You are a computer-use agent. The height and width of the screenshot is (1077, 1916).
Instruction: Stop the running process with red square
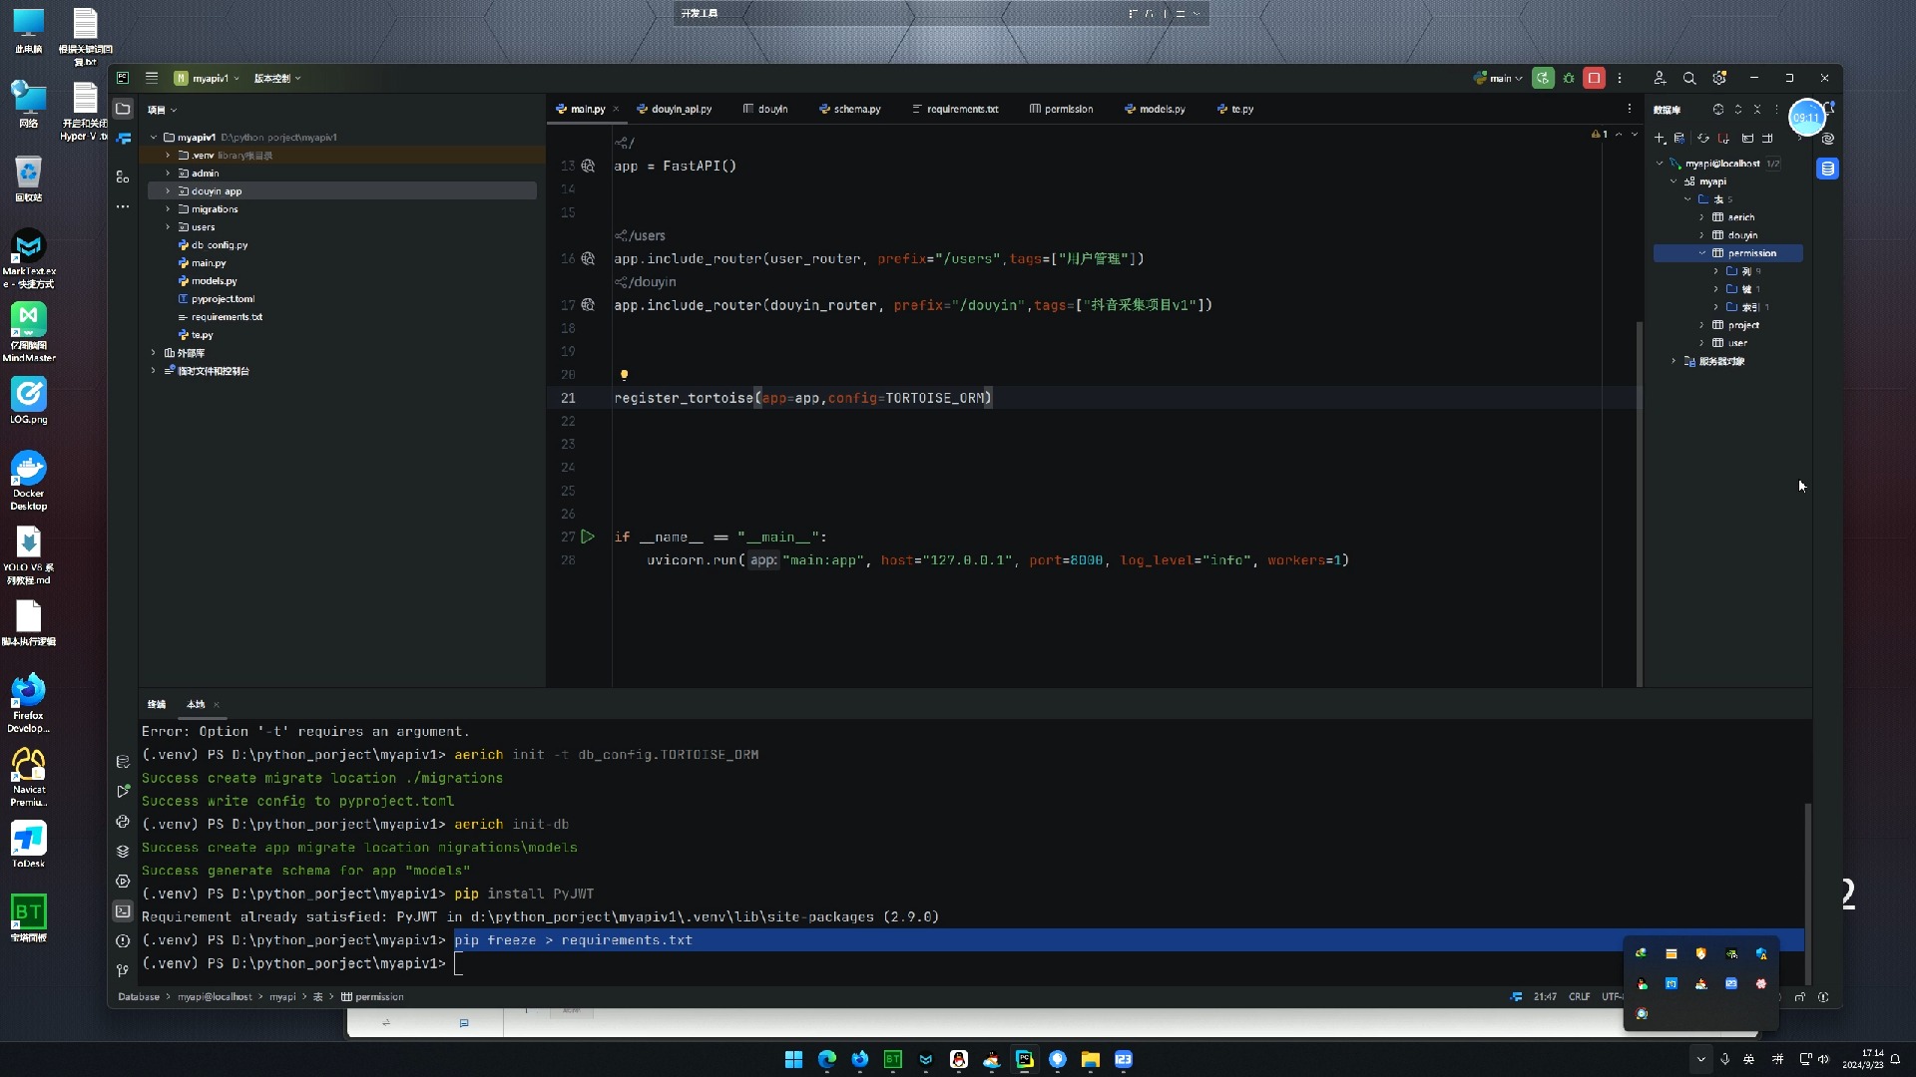click(1594, 78)
